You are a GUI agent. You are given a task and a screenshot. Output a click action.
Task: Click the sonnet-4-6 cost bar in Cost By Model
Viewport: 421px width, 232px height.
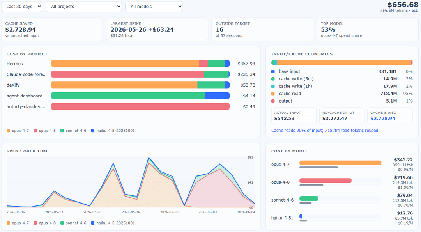click(x=309, y=198)
